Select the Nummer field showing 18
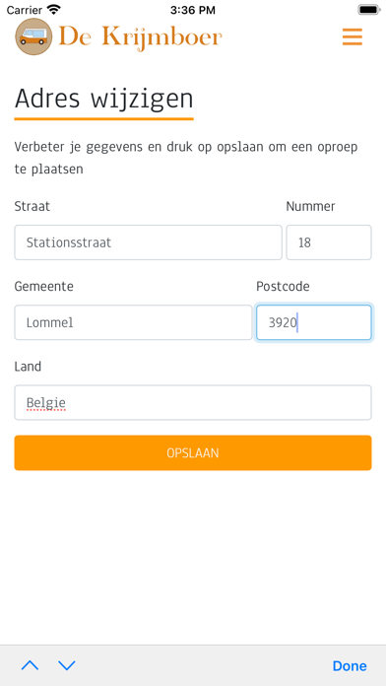The height and width of the screenshot is (686, 386). click(329, 242)
